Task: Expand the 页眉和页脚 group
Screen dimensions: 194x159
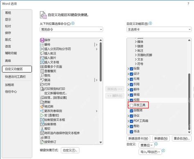Action: point(136,55)
